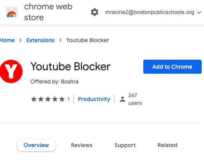Click the third rating star
The width and height of the screenshot is (204, 165).
[48, 99]
